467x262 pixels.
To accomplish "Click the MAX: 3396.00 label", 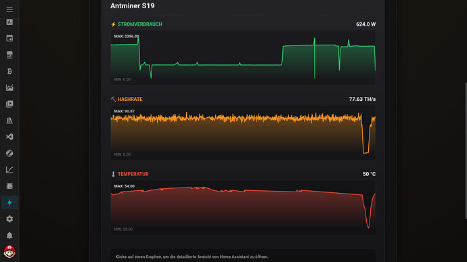I will point(127,37).
